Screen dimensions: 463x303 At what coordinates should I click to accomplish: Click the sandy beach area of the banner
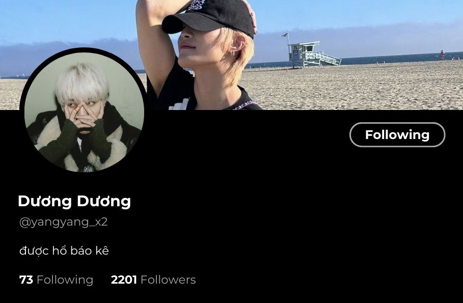355,89
